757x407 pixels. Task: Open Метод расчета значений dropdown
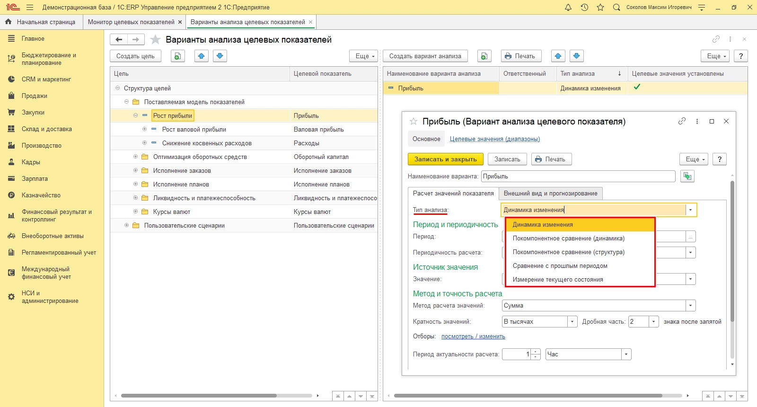click(x=691, y=306)
